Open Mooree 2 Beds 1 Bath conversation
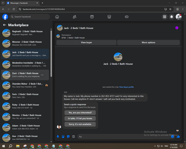 click(x=25, y=44)
